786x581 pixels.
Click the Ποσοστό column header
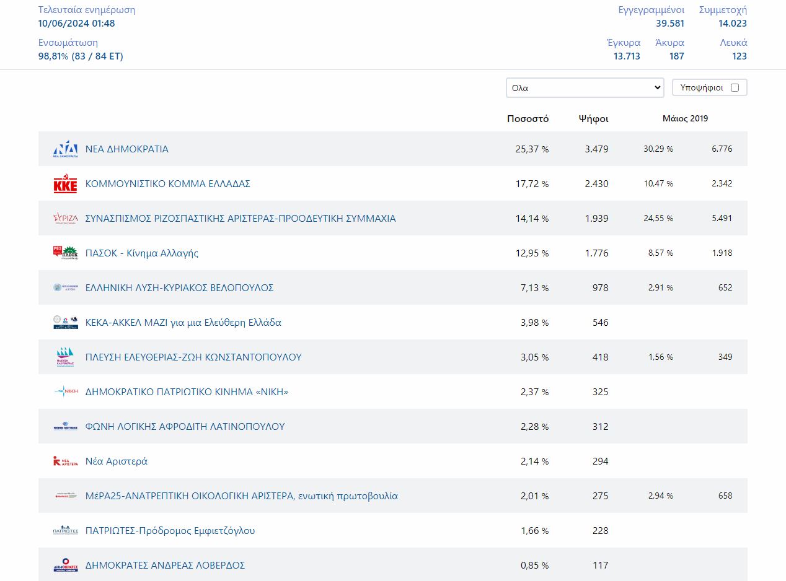click(528, 119)
